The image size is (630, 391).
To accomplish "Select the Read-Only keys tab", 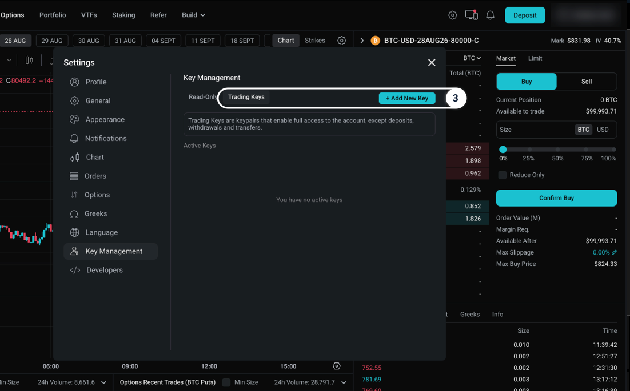I will [x=202, y=97].
